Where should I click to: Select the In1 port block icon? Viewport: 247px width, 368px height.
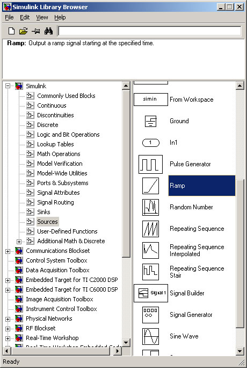tap(151, 143)
